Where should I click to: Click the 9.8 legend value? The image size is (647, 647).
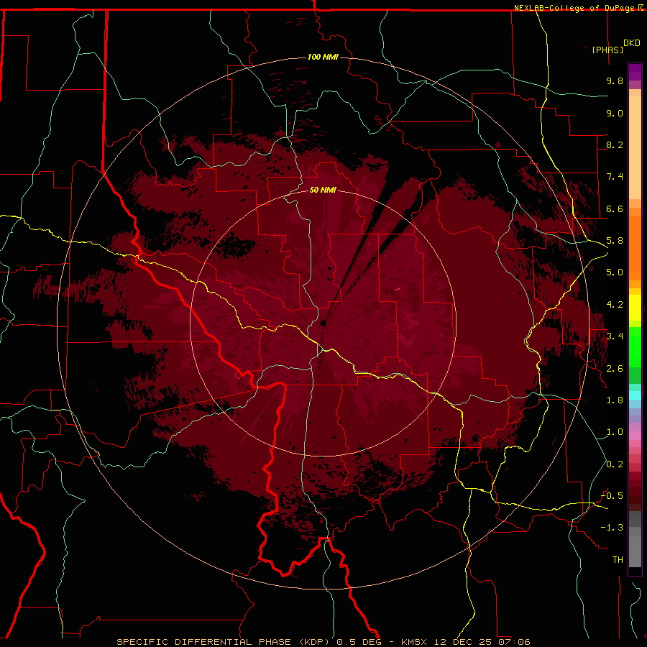[615, 81]
